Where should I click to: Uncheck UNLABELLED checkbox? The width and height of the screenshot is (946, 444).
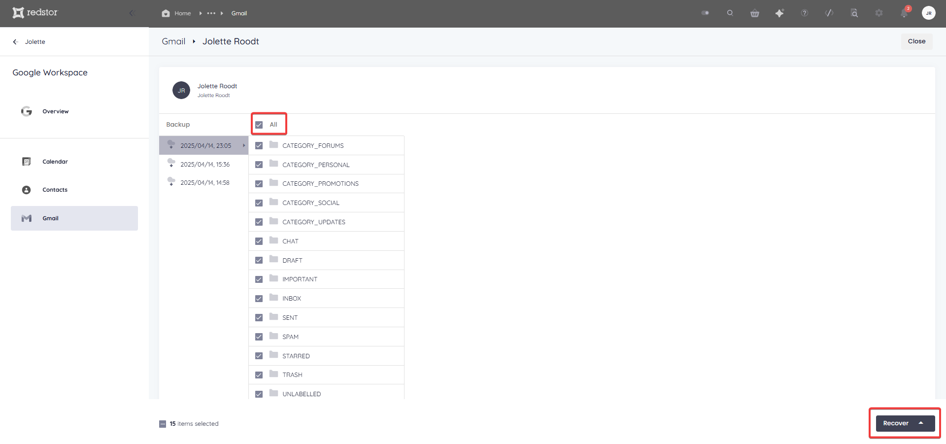pos(259,394)
